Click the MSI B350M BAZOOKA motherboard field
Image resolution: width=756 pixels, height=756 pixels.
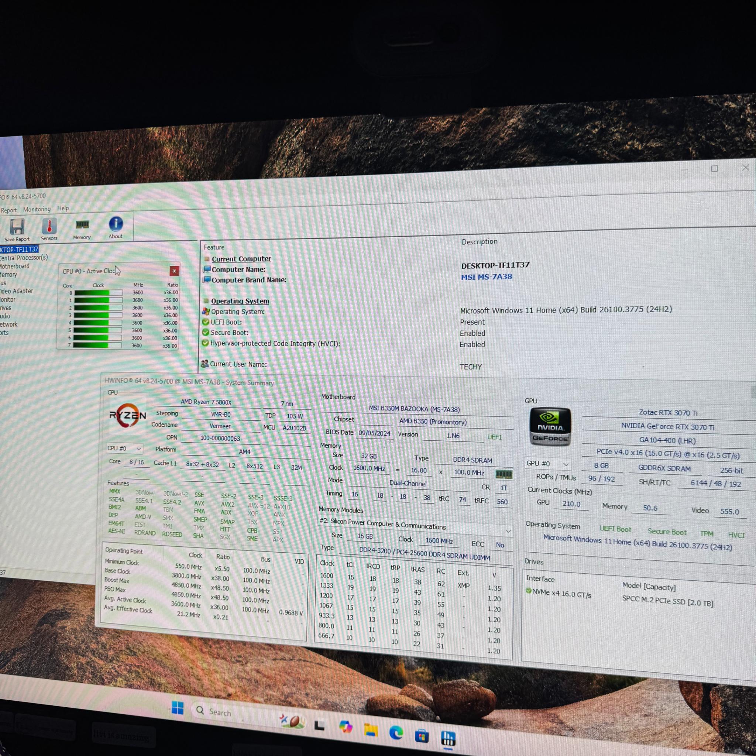(x=415, y=409)
